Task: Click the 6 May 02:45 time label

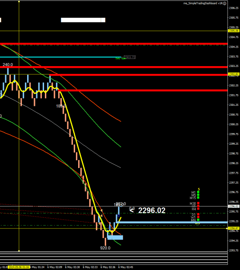Action: (126, 267)
